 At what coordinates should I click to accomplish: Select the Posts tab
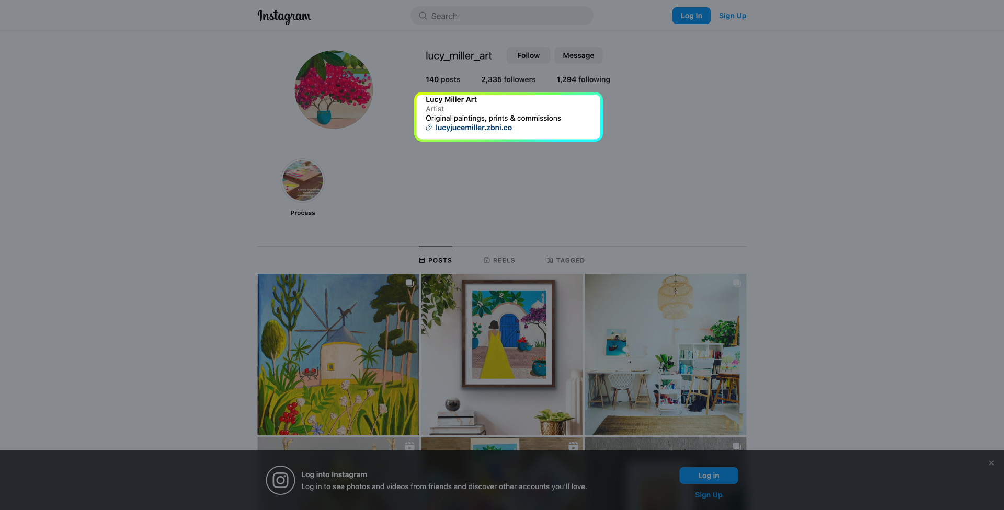point(436,260)
